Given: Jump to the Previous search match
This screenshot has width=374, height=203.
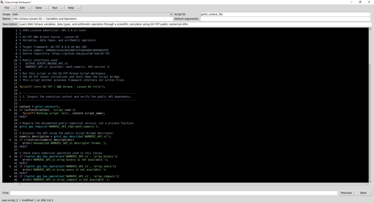Looking at the screenshot, I should (346, 193).
